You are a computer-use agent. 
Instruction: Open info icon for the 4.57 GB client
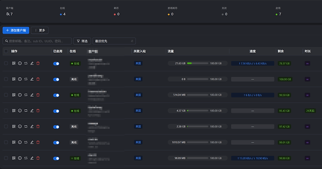coord(20,111)
